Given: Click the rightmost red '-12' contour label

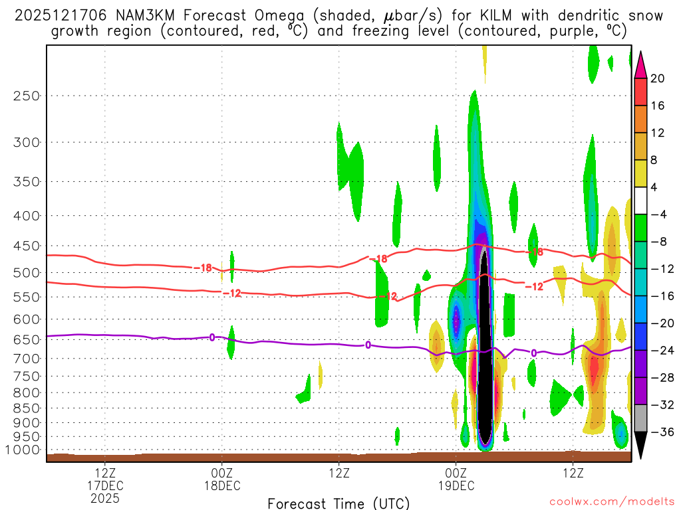Looking at the screenshot, I should tap(535, 287).
